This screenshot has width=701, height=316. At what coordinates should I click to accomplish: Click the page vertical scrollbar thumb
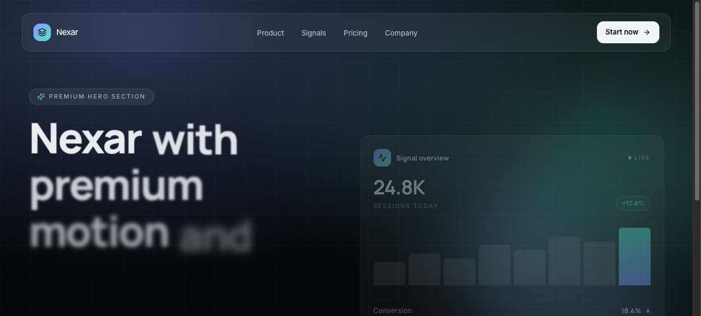pos(697,100)
